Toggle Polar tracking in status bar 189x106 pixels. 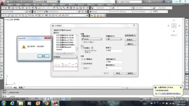42,99
